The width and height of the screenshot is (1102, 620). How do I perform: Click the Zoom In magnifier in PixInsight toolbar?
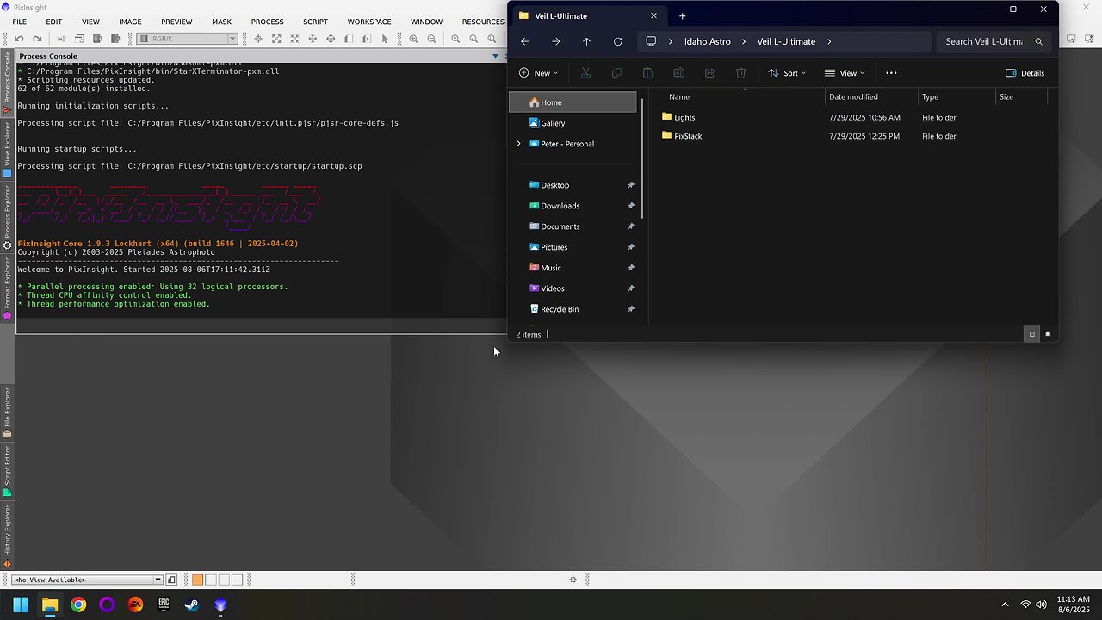414,39
